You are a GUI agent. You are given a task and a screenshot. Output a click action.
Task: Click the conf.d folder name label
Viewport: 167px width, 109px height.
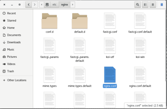pos(49,32)
